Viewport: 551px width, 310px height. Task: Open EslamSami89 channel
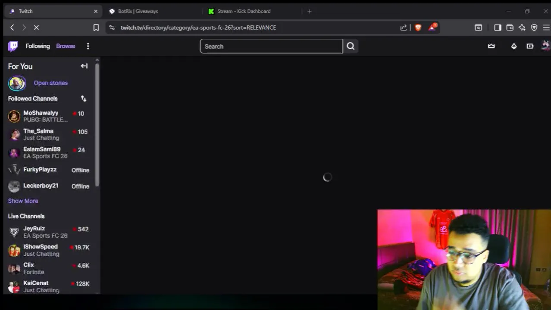click(49, 152)
